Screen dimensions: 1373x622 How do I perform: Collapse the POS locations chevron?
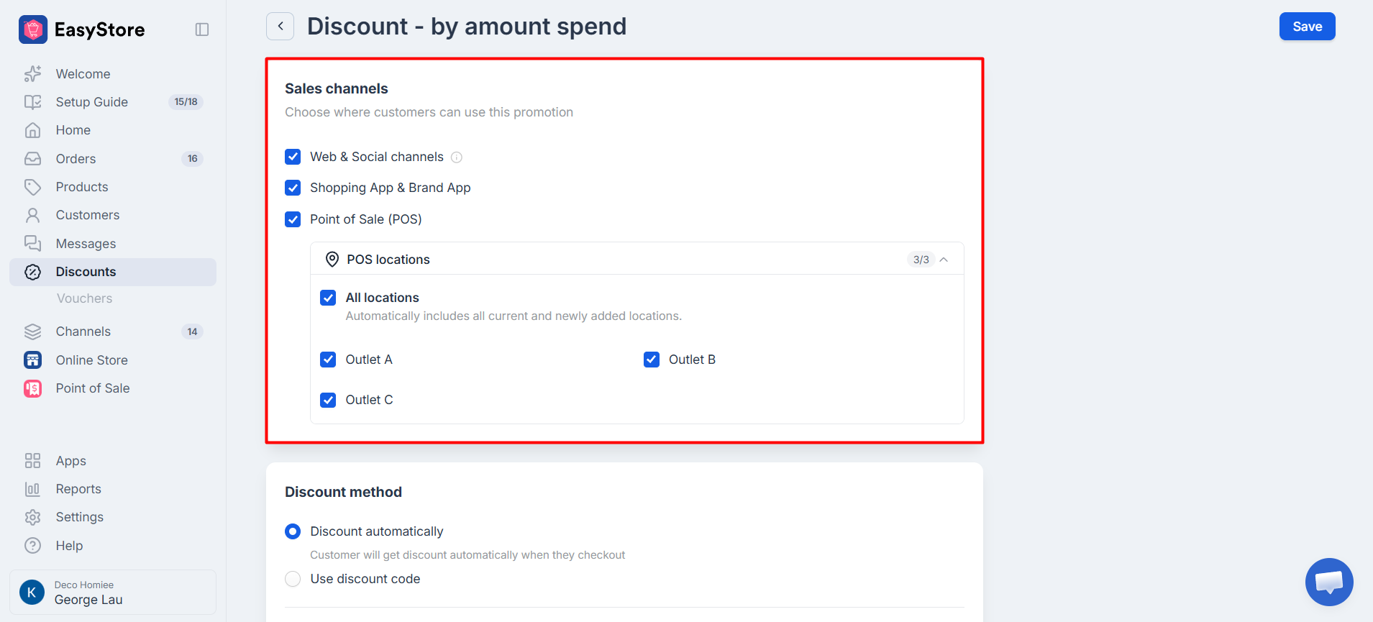(944, 260)
